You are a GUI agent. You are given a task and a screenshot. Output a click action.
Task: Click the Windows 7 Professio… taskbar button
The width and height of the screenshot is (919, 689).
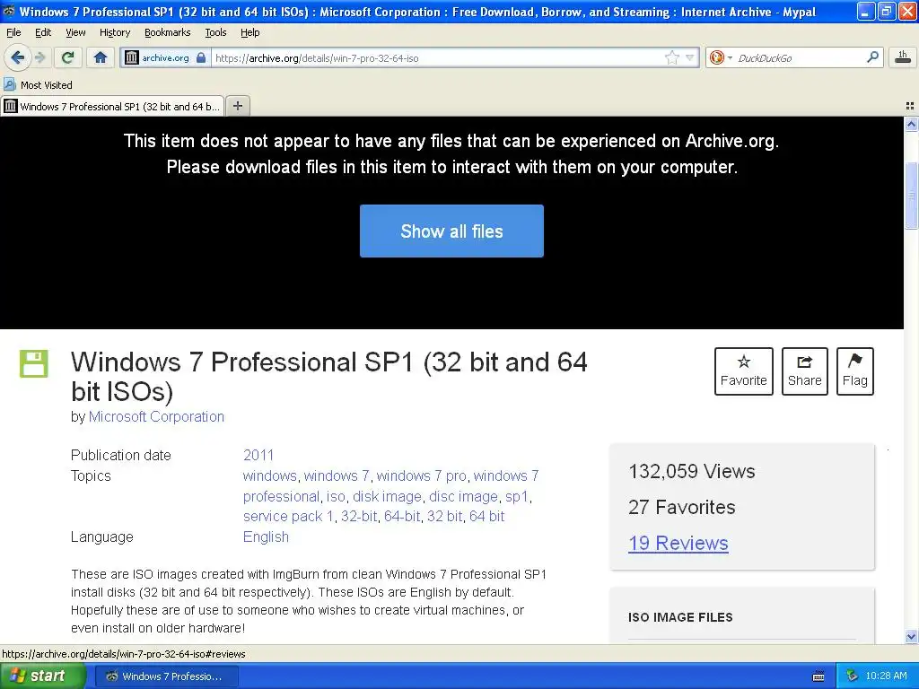pyautogui.click(x=166, y=676)
